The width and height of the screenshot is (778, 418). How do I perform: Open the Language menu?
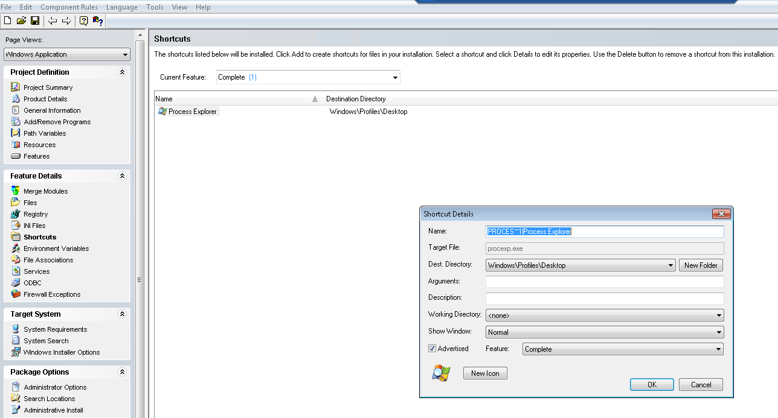tap(121, 7)
